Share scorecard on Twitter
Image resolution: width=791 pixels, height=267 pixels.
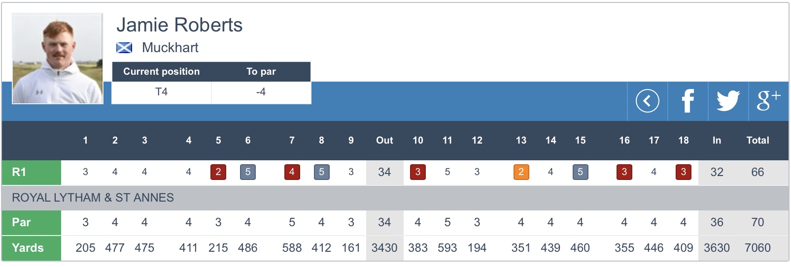728,101
